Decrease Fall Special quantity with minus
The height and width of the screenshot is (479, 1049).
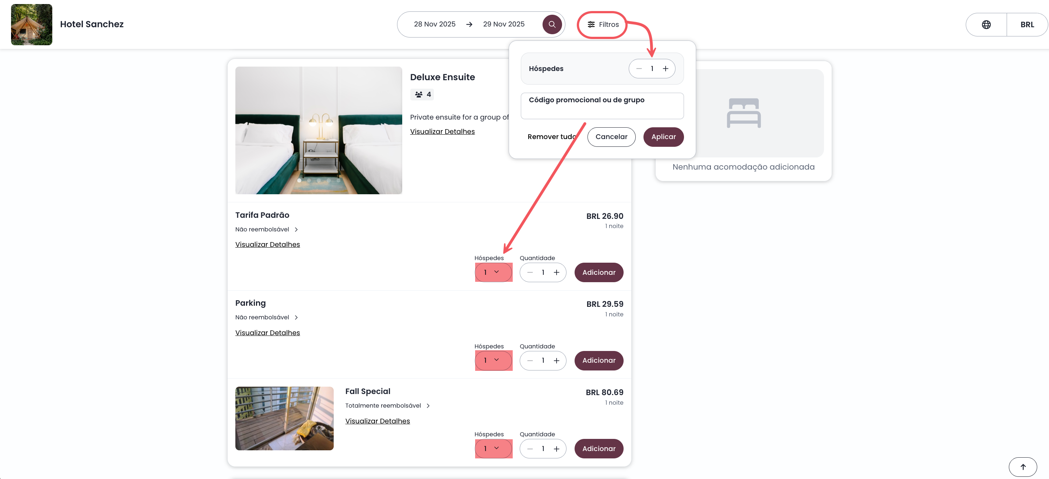pos(530,449)
